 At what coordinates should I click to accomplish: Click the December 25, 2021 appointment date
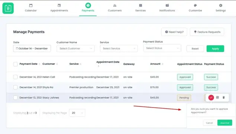108,87
